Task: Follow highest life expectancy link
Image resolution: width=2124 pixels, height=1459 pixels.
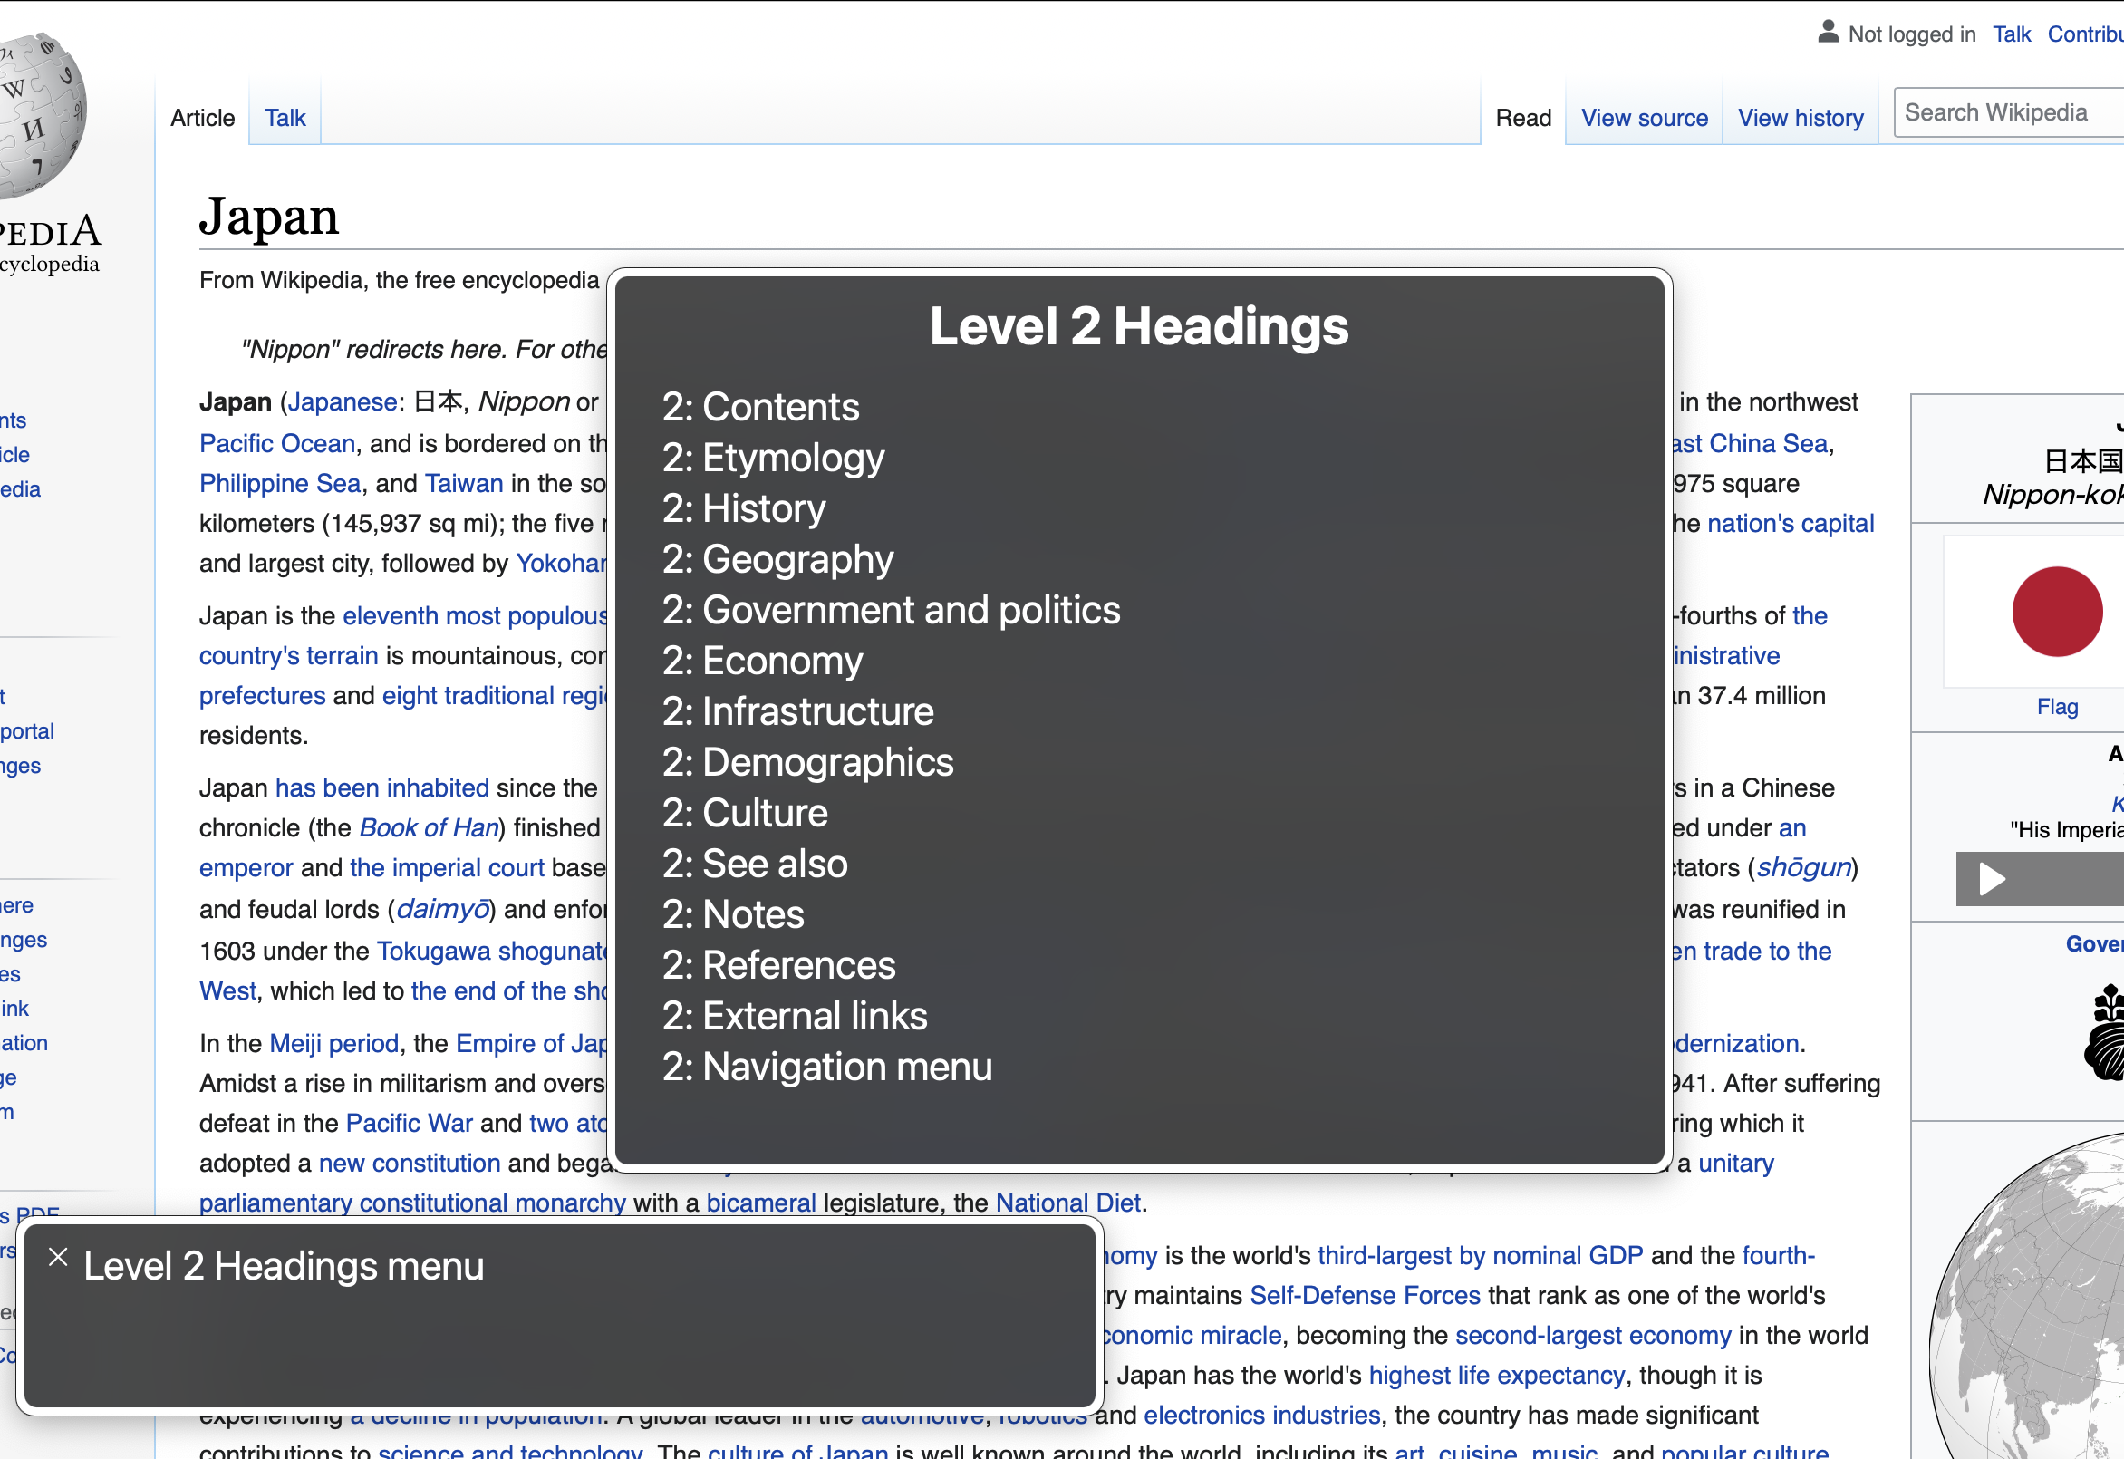Action: click(1496, 1376)
